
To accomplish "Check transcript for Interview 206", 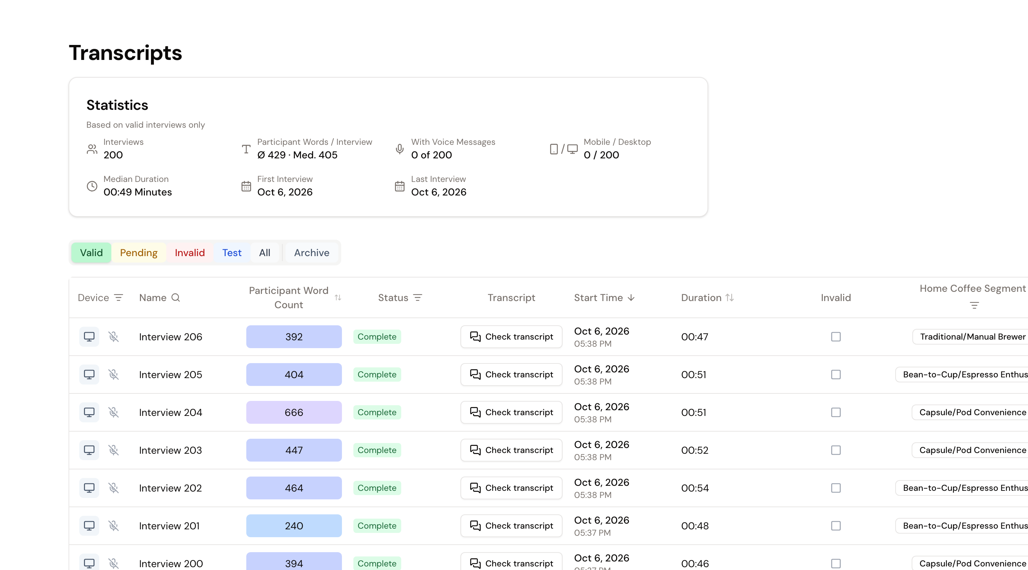I will click(511, 337).
